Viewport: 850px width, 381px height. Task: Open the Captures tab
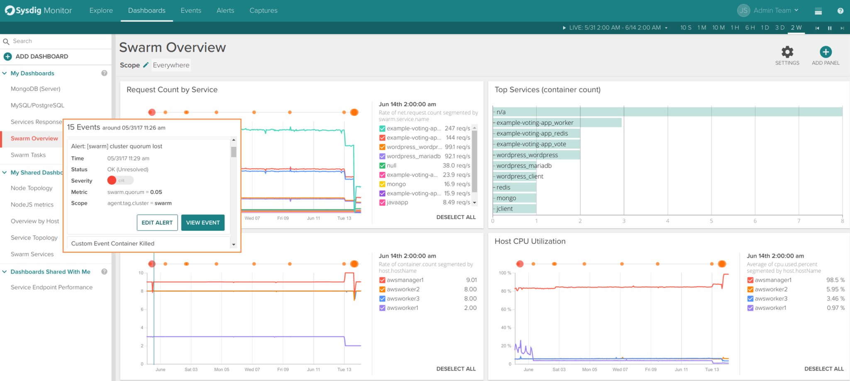click(263, 10)
